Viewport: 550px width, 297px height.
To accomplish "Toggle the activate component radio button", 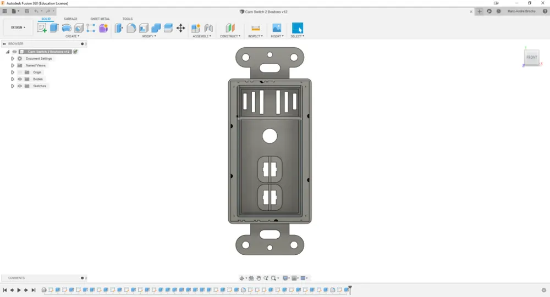I will tap(75, 52).
